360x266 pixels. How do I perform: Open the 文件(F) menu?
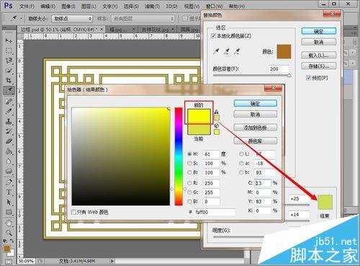[x=27, y=6]
